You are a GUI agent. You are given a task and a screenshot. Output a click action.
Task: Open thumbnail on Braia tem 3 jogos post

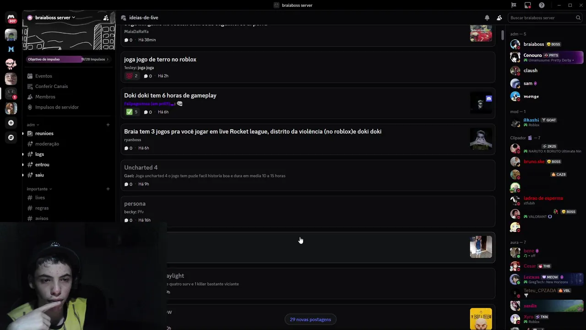point(481,139)
